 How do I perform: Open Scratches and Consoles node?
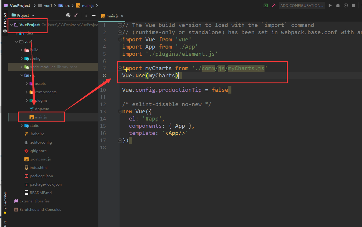click(x=40, y=210)
